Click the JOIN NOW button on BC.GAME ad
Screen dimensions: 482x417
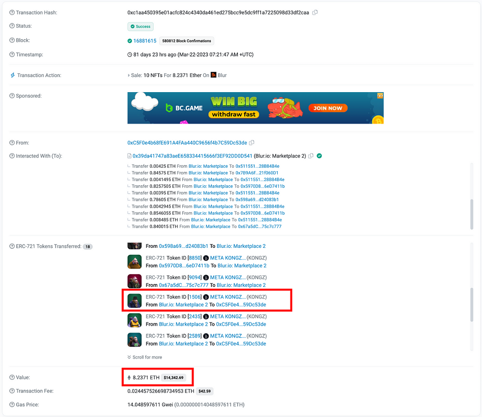pos(328,108)
